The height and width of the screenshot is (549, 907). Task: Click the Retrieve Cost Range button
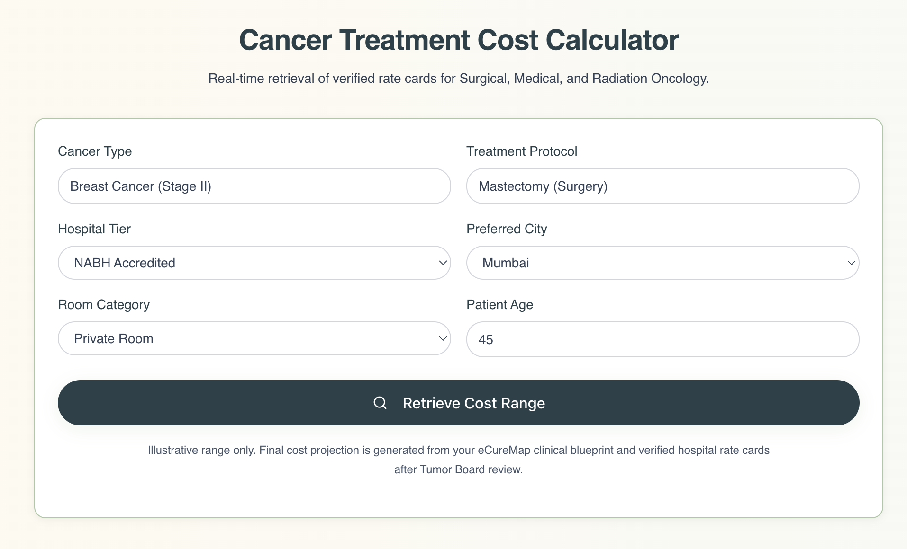coord(458,403)
